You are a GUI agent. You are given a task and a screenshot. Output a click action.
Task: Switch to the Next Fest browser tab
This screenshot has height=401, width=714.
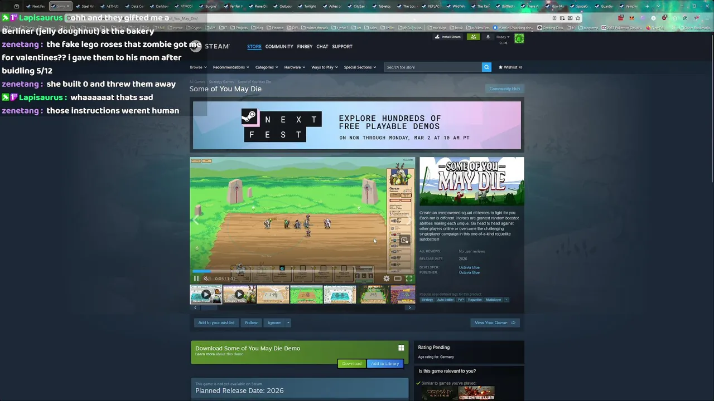(x=37, y=6)
